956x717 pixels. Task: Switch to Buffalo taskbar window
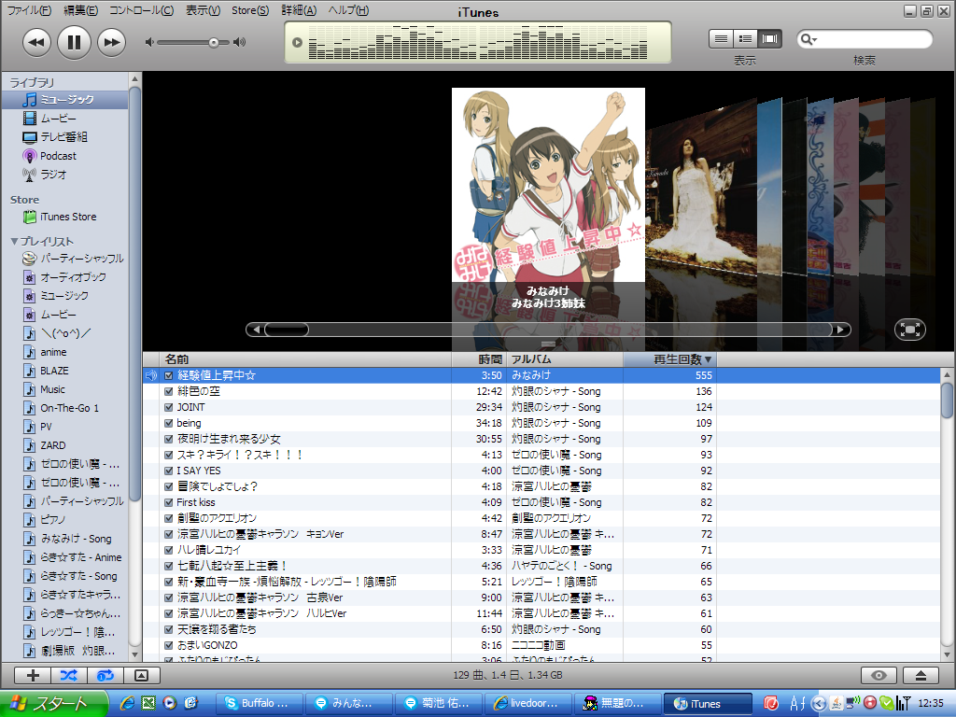pyautogui.click(x=261, y=704)
